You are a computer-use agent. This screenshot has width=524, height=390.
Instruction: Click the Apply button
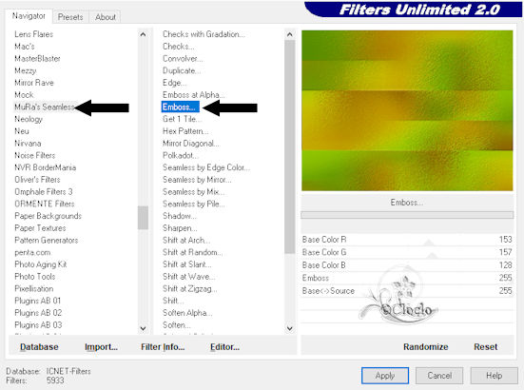385,376
